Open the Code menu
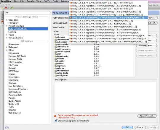 pos(55,1)
